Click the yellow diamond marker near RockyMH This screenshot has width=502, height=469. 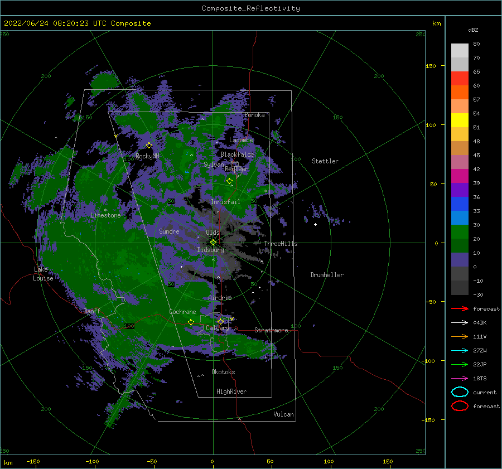(149, 146)
